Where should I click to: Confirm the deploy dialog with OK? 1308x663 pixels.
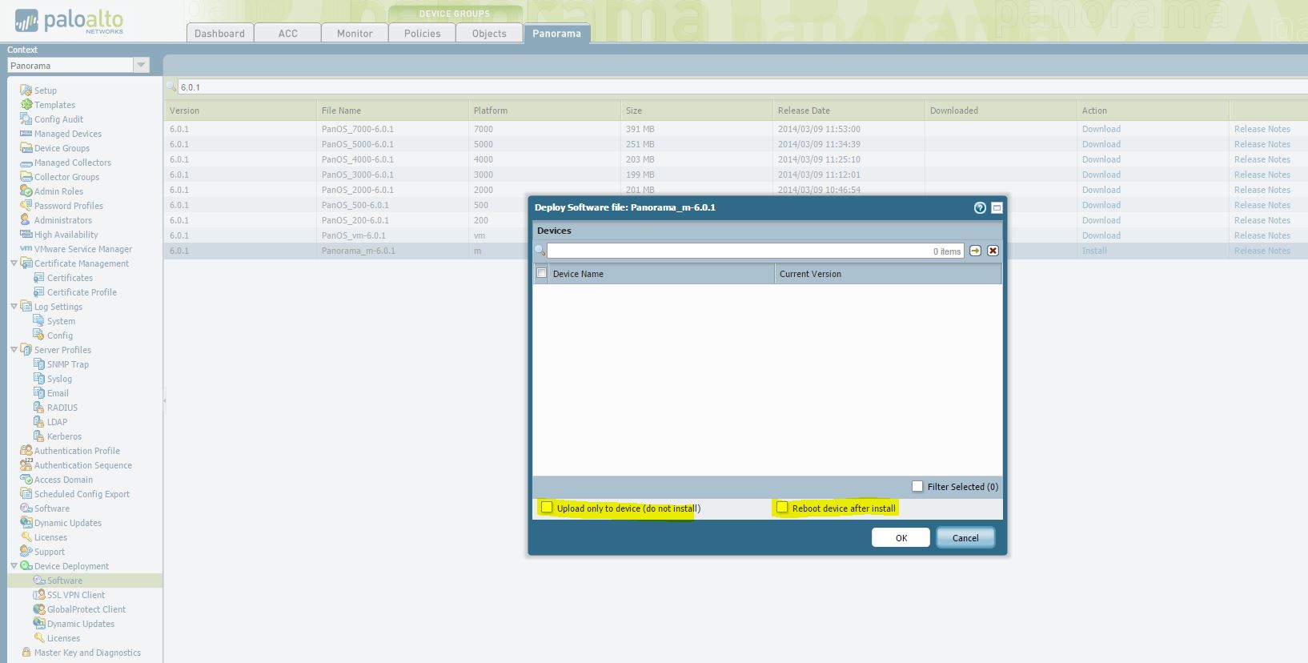point(901,537)
